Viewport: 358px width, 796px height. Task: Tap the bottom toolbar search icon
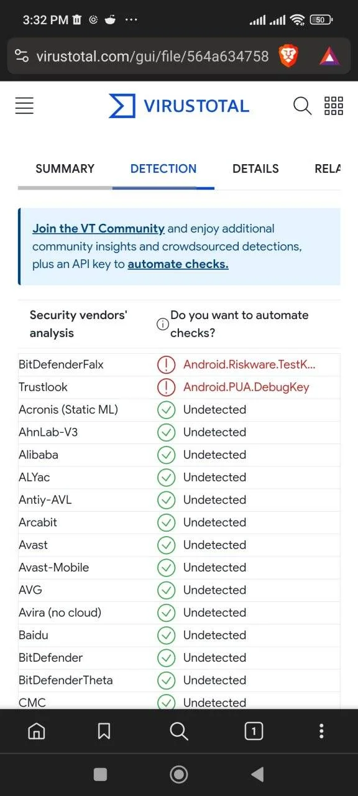(179, 731)
